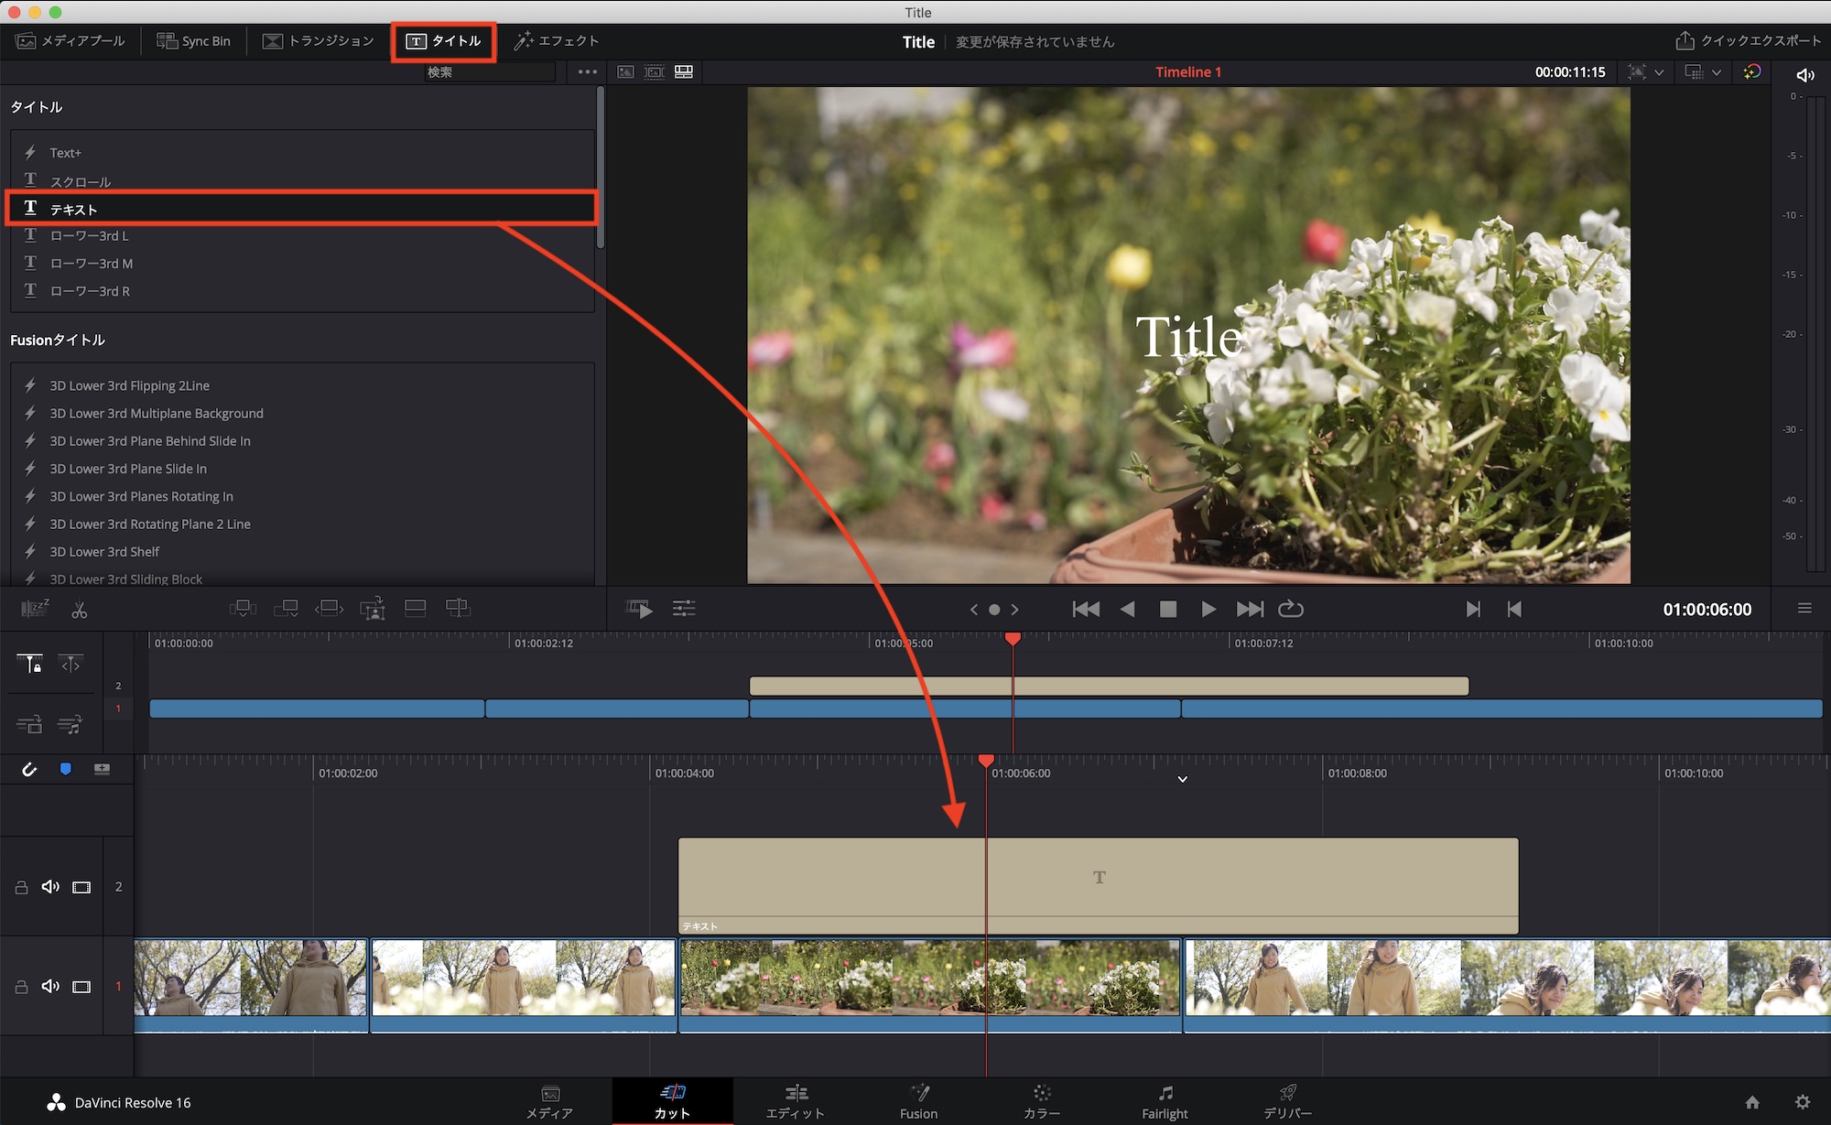Click the loop playback icon
The width and height of the screenshot is (1831, 1125).
(1291, 610)
